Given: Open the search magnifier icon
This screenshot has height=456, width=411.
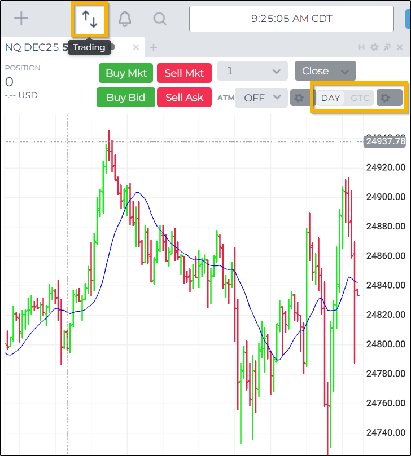Looking at the screenshot, I should 160,19.
